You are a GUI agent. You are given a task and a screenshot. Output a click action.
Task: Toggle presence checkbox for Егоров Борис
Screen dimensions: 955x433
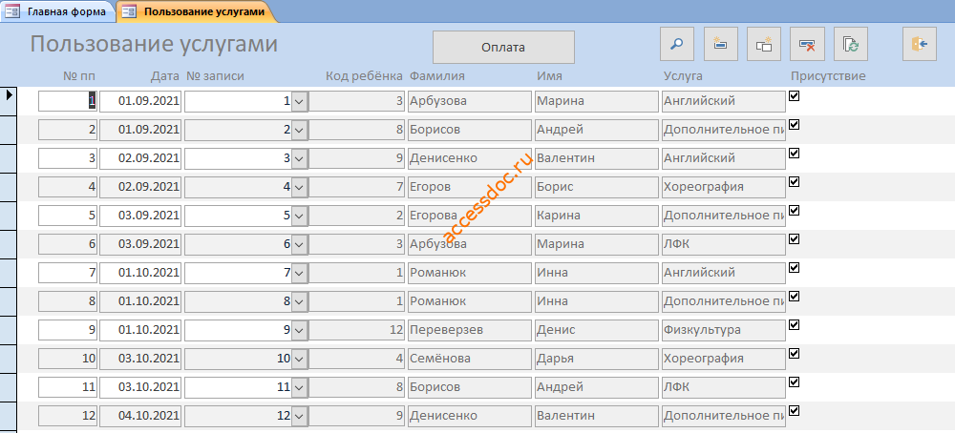click(x=794, y=182)
